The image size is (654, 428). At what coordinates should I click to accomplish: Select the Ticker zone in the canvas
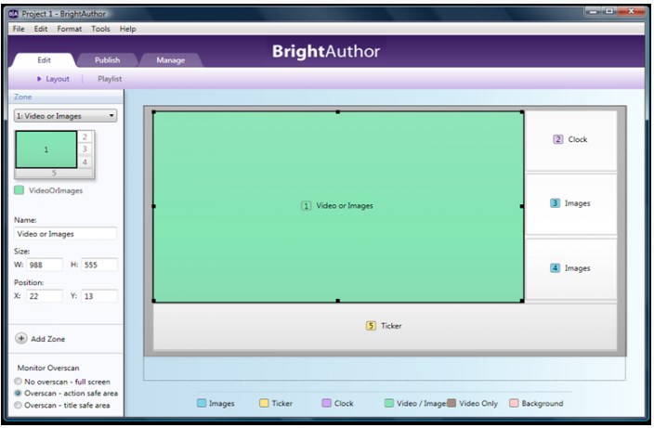click(385, 326)
